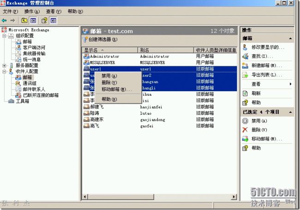300x210 pixels.
Task: Open the 操作(A) menu
Action: (x=32, y=12)
